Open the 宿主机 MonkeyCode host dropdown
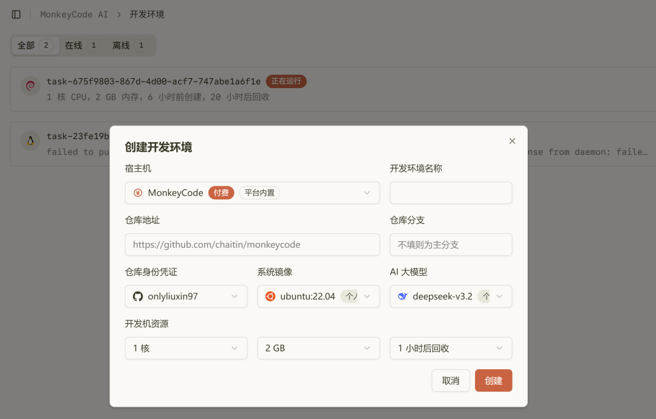This screenshot has height=419, width=656. 252,192
